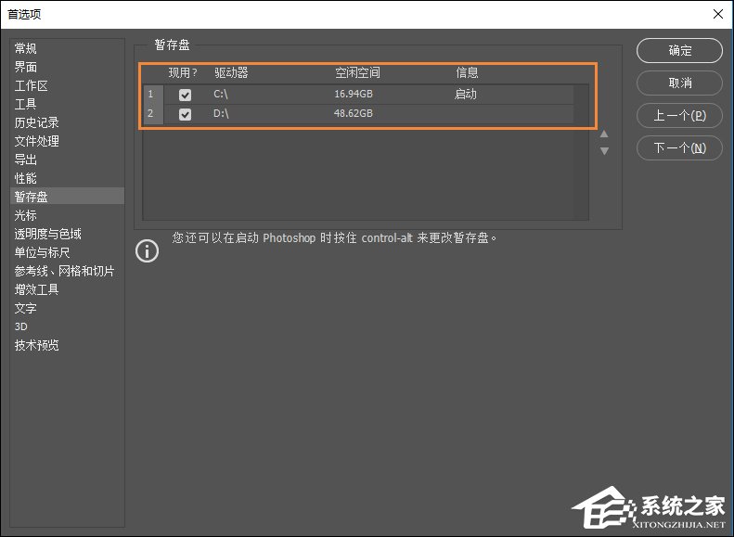This screenshot has width=734, height=537.
Task: Click the 启动 info cell
Action: (465, 94)
